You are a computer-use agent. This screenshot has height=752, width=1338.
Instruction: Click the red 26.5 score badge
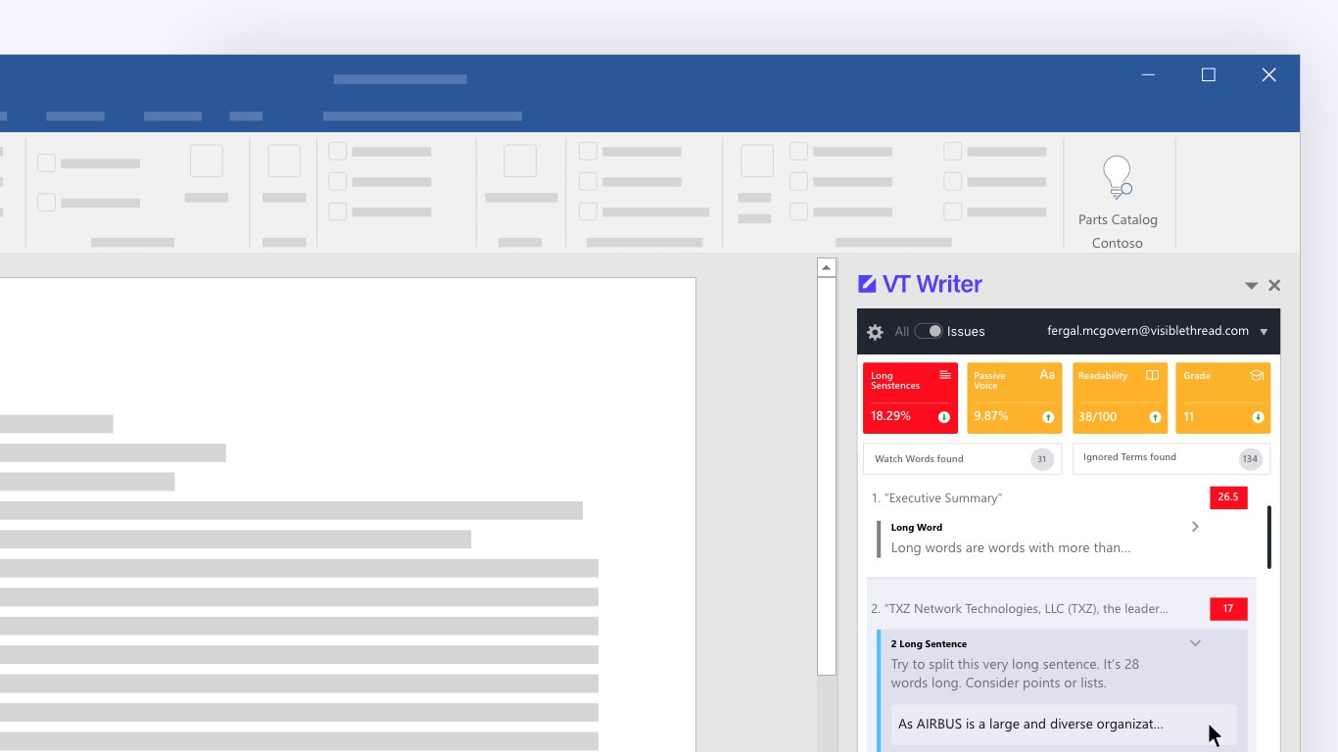coord(1228,496)
